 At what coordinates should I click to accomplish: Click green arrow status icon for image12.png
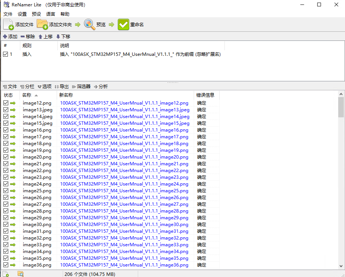pos(13,103)
